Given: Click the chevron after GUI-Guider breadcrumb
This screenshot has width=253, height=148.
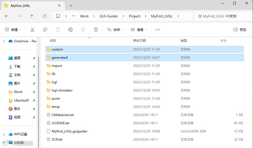Looking at the screenshot, I should coord(123,16).
